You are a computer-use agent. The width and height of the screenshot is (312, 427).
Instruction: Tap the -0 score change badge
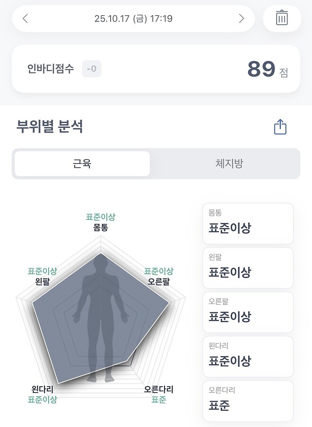point(91,69)
